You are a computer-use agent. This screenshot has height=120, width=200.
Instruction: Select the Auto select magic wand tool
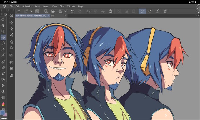click(3, 49)
